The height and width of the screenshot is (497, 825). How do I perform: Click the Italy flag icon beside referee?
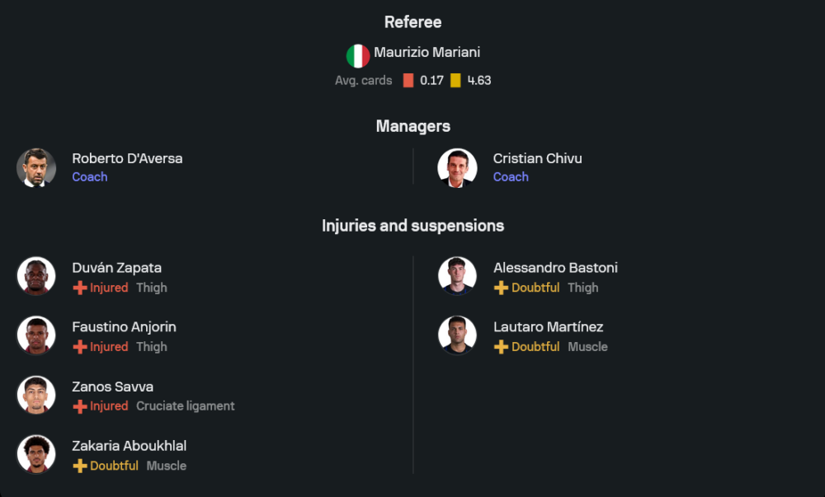(x=357, y=56)
